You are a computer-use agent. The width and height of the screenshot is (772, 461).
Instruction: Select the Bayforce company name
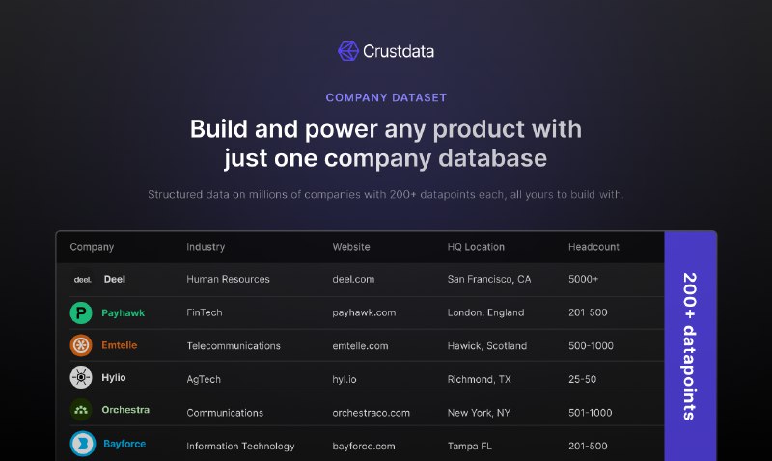coord(124,445)
